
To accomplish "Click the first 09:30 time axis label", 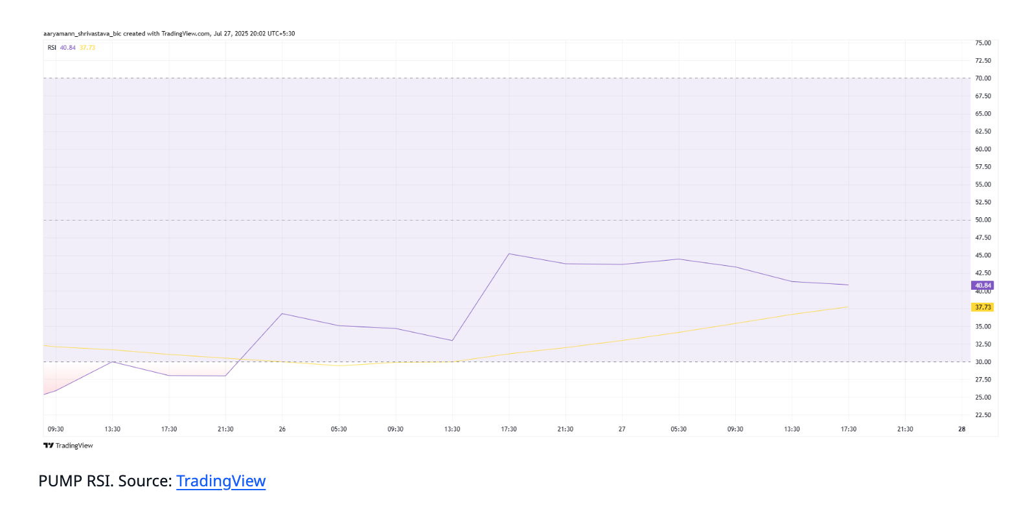I will [x=56, y=429].
